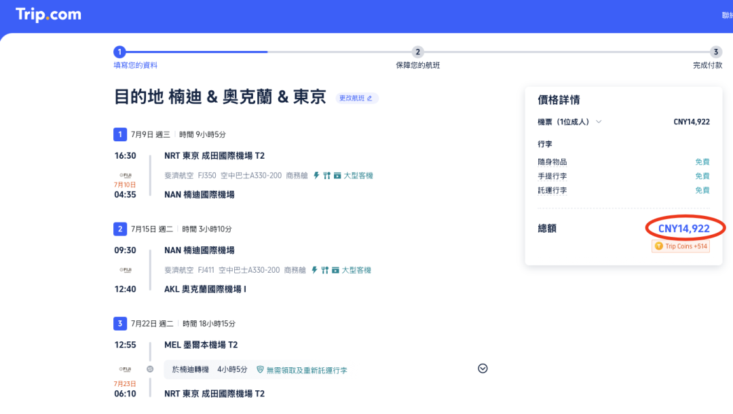Click the pencil icon beside 更改航班
The image size is (733, 414).
click(x=369, y=98)
